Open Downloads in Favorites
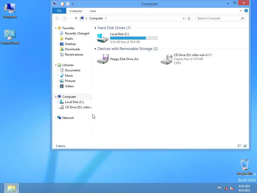Image resolution: width=257 pixels, height=193 pixels. [x=72, y=49]
